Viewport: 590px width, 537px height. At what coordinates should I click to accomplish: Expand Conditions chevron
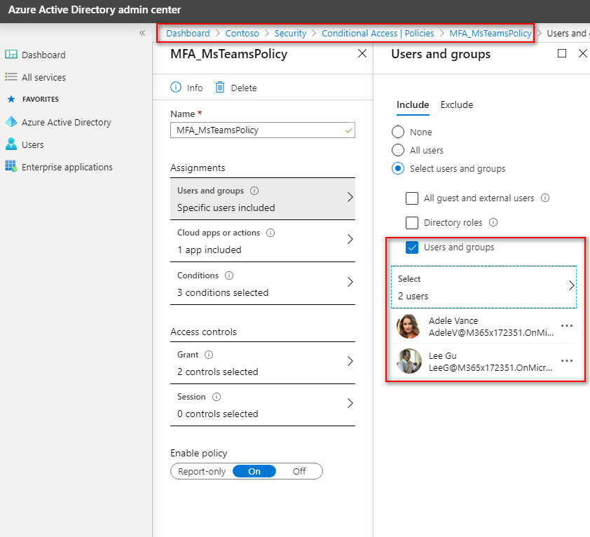tap(350, 282)
